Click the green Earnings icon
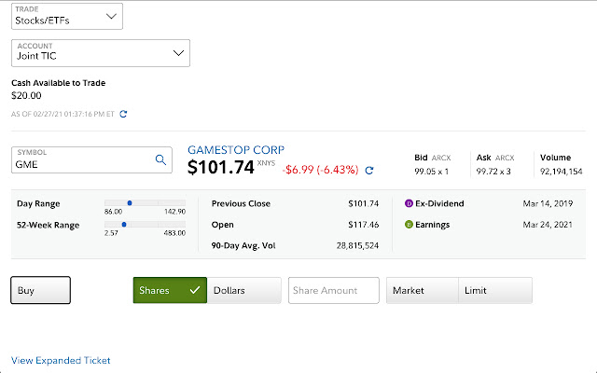597x373 pixels. [409, 225]
